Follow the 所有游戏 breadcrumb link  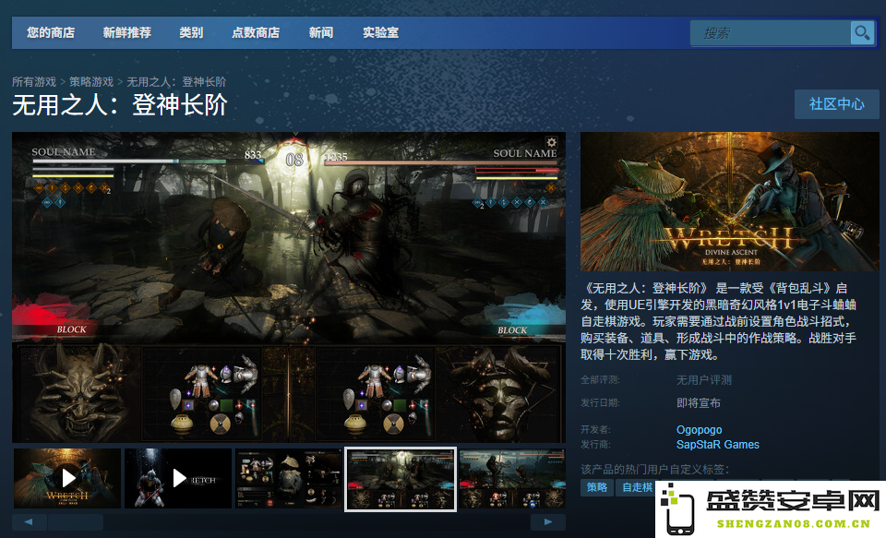coord(34,82)
